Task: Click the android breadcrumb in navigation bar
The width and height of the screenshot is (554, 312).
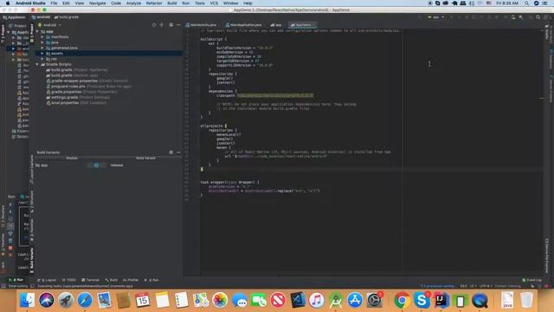Action: tap(41, 17)
